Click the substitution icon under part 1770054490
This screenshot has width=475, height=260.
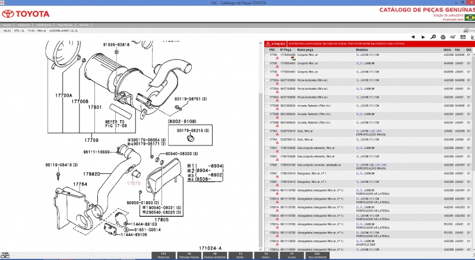point(293,59)
